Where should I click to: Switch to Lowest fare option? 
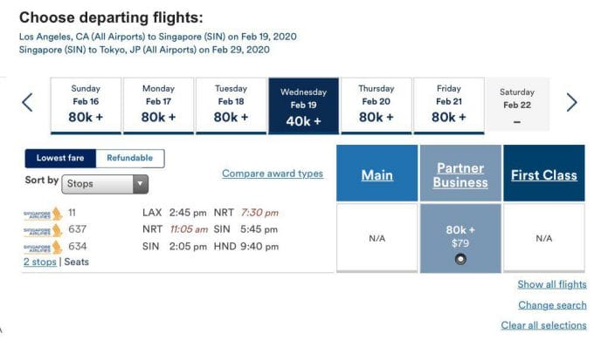60,158
